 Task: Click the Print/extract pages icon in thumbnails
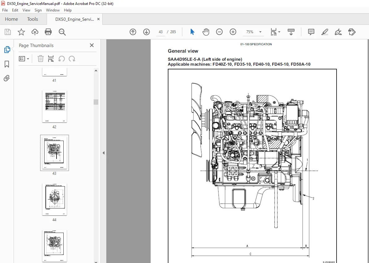(x=51, y=59)
